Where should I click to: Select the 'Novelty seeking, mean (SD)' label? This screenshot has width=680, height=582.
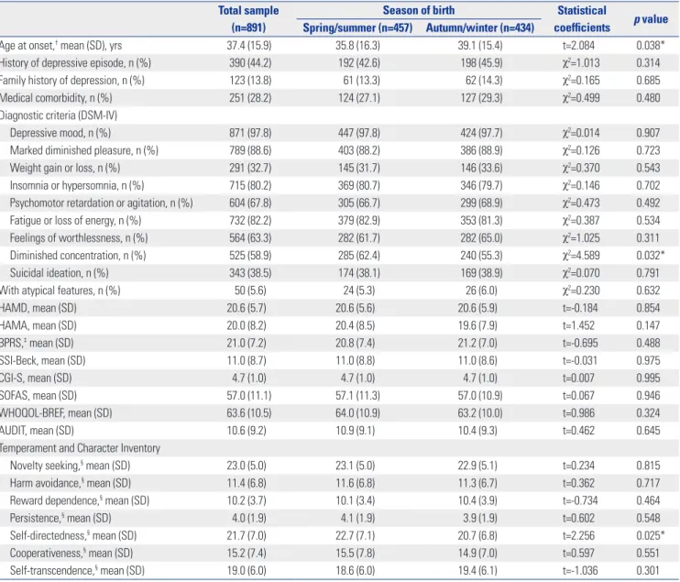70,466
